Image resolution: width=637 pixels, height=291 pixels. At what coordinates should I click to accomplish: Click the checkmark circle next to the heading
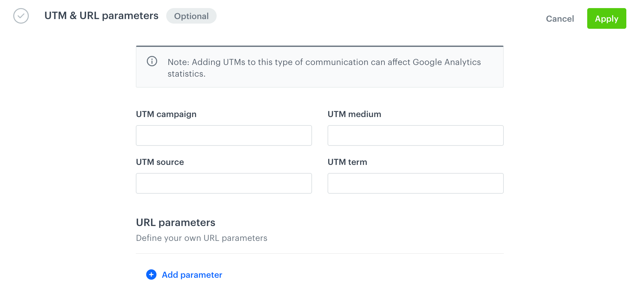pyautogui.click(x=21, y=15)
